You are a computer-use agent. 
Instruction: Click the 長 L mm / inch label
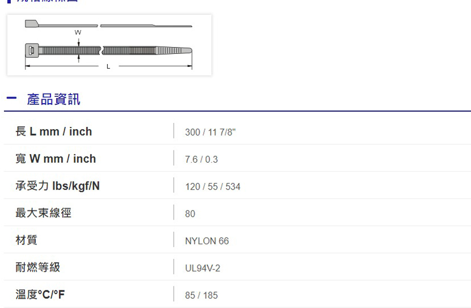(53, 132)
